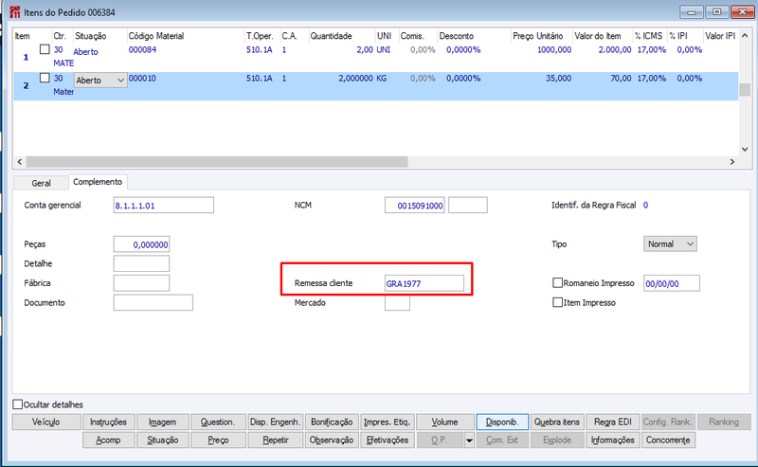Open the O.P. button dropdown arrow
The height and width of the screenshot is (467, 758).
469,440
